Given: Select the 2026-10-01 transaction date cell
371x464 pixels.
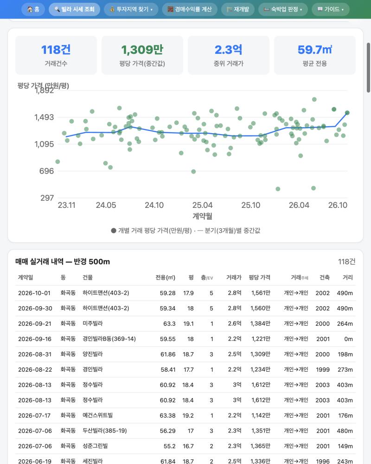Looking at the screenshot, I should click(x=34, y=293).
